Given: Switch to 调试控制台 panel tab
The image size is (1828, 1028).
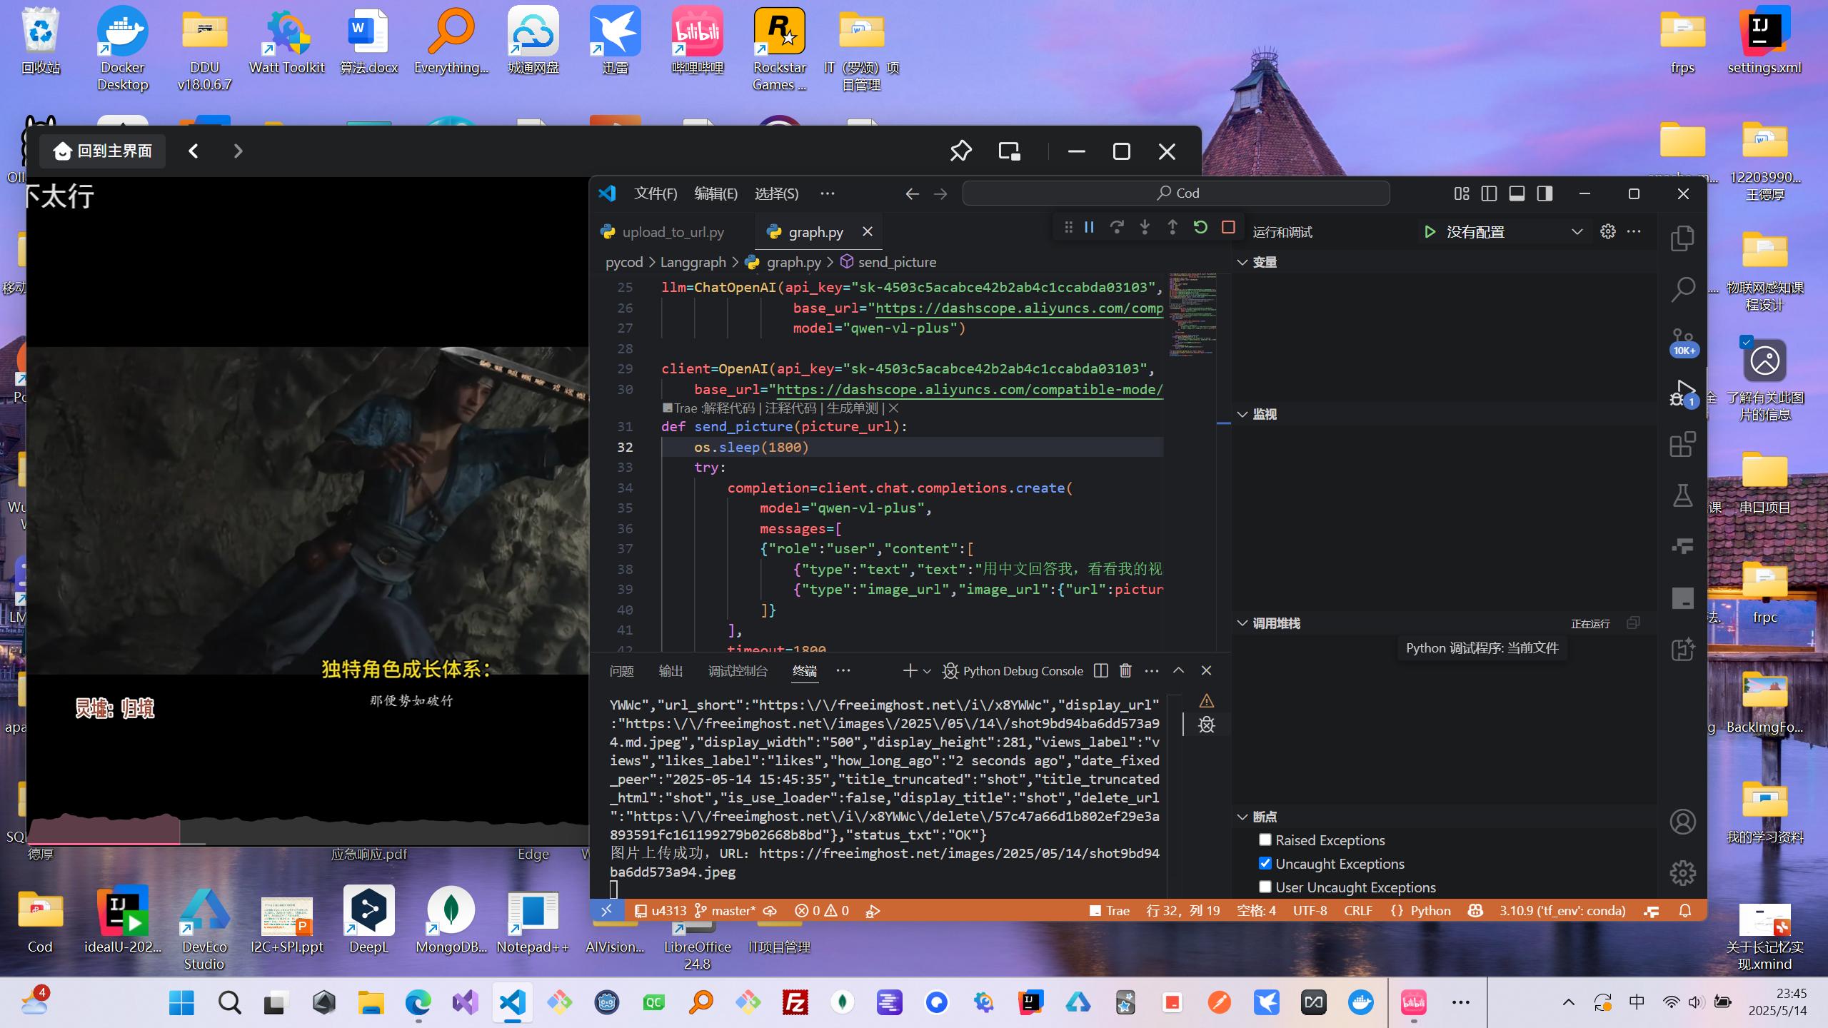Looking at the screenshot, I should click(x=738, y=671).
